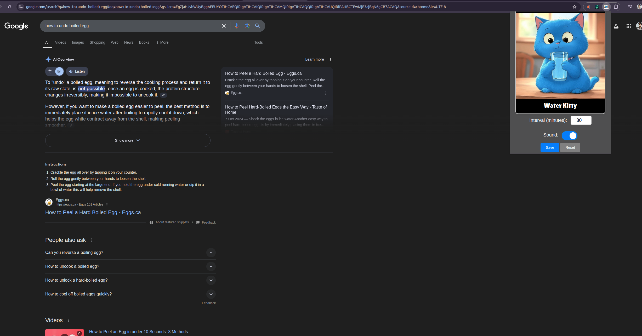Clear the search box text
The image size is (642, 336).
click(x=224, y=26)
